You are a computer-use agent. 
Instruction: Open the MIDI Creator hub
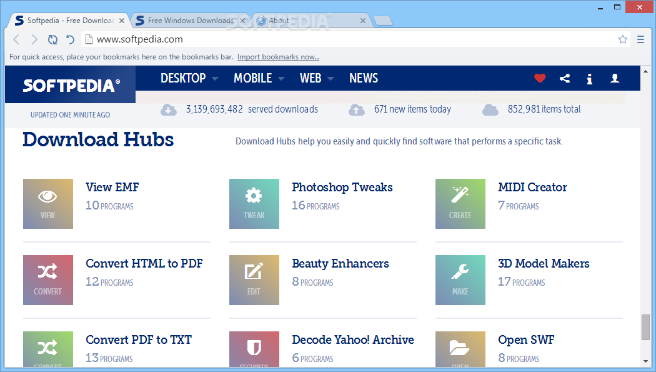coord(532,187)
